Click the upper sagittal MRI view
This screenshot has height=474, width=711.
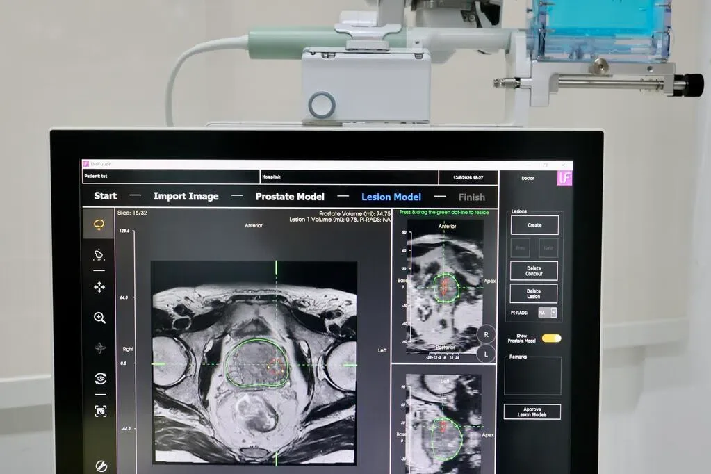444,286
